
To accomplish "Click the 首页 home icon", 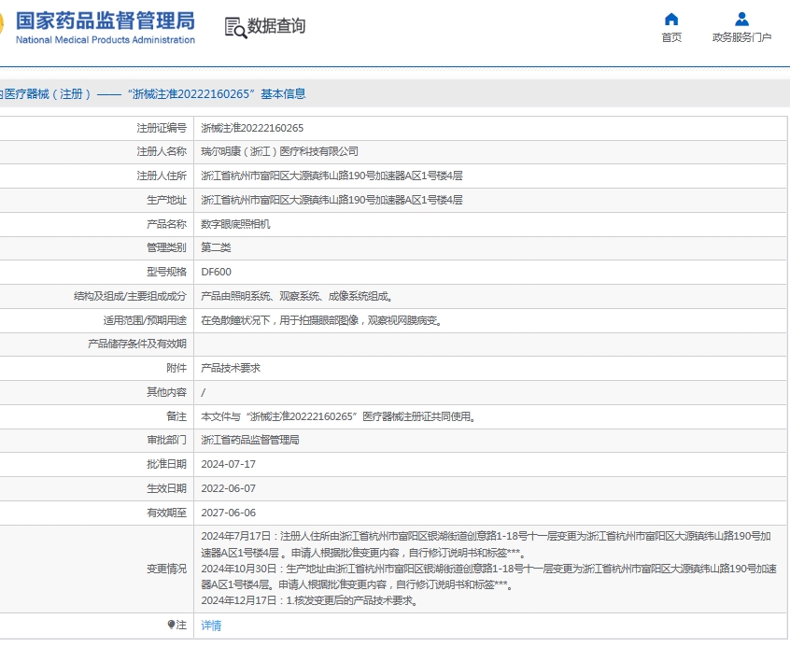I will pyautogui.click(x=671, y=20).
